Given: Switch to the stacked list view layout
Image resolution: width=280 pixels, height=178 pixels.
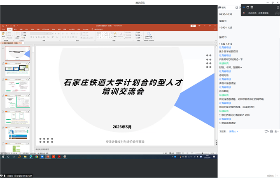Looking at the screenshot, I should (252, 7).
